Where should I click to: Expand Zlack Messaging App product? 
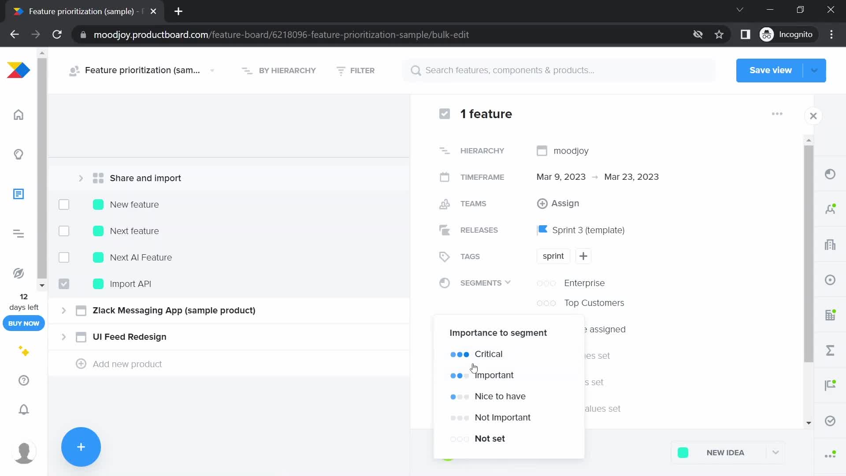pos(63,310)
